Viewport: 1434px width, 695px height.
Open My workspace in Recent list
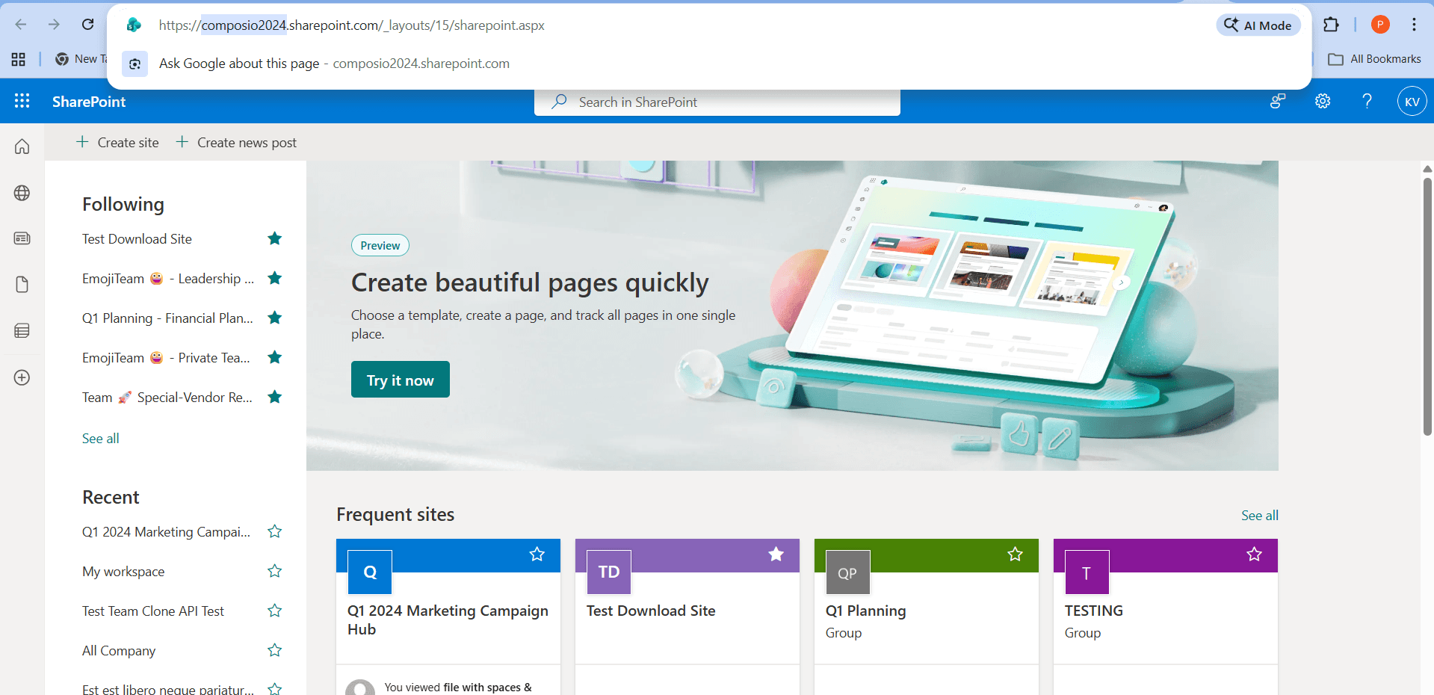(x=123, y=572)
